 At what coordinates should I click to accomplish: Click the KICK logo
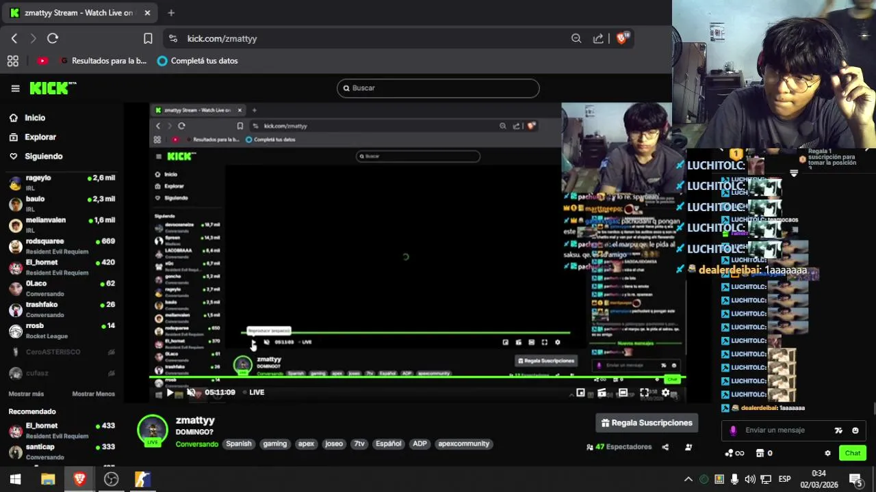coord(53,88)
